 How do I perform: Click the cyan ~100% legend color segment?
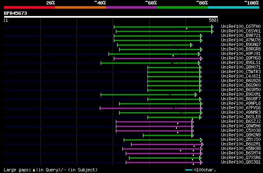(x=234, y=7)
